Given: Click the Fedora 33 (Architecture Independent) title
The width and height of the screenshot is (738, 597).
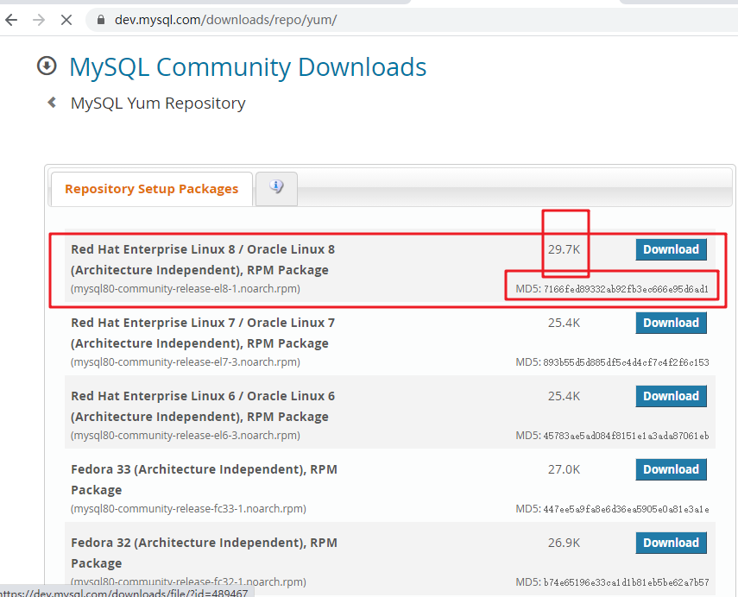Looking at the screenshot, I should 205,480.
